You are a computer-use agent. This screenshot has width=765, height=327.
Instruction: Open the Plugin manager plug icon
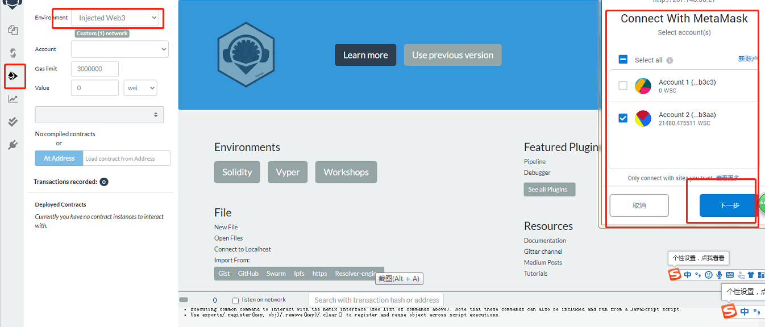coord(13,145)
